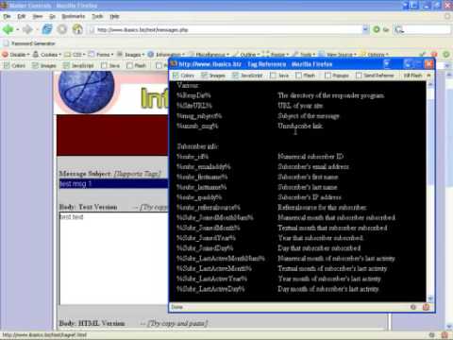The height and width of the screenshot is (340, 453).
Task: Toggle JavaScript checkbox in main window PrefBar
Action: click(66, 65)
